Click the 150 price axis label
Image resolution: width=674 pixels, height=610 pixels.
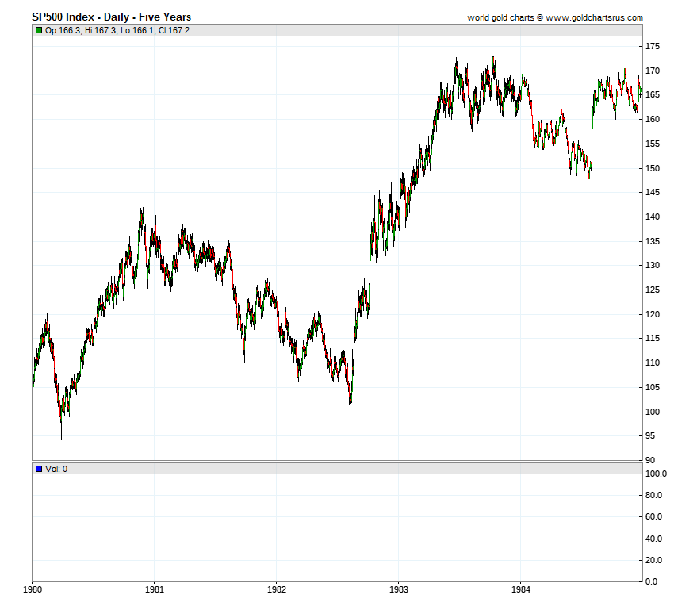click(653, 168)
